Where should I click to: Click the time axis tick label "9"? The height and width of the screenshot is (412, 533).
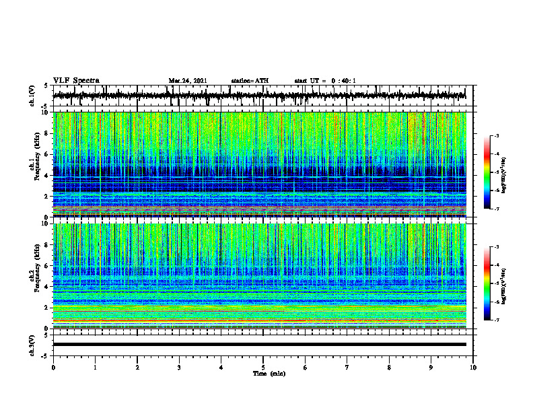[x=431, y=368]
